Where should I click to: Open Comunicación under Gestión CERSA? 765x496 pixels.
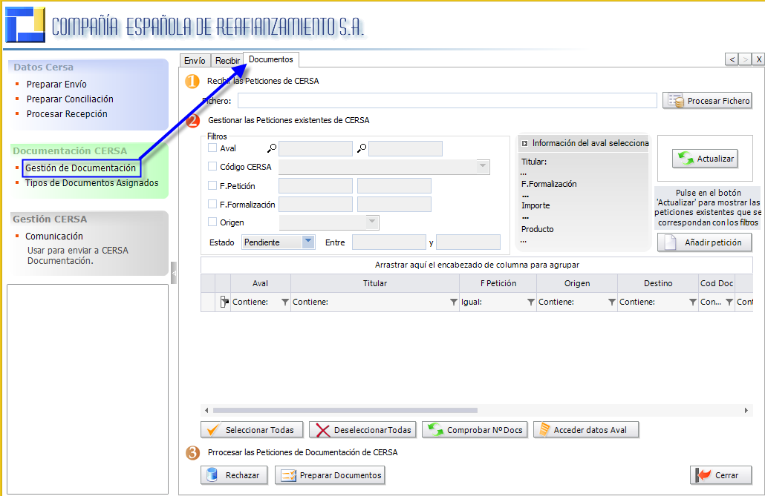(x=54, y=236)
